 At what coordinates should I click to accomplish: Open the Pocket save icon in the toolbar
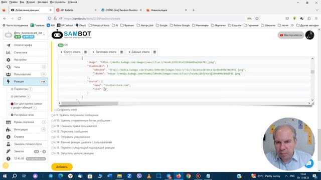[x=287, y=18]
